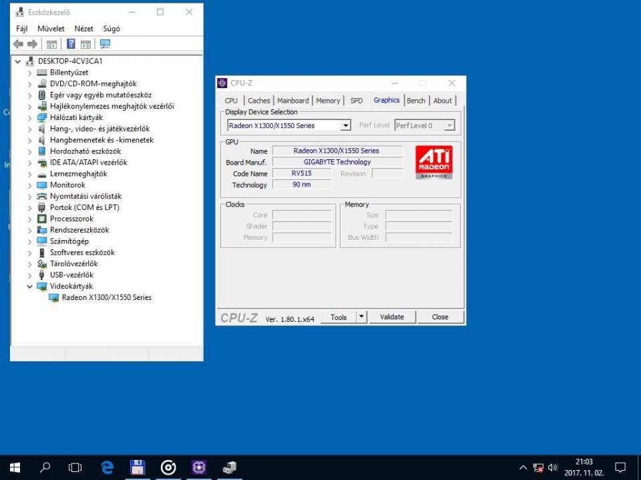Click the Back arrow in Device Manager toolbar

coord(18,44)
